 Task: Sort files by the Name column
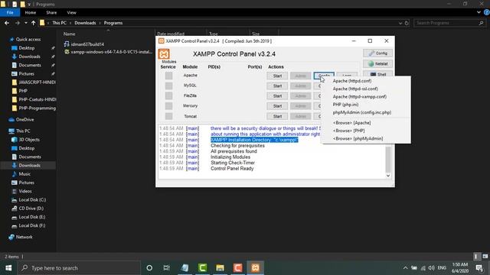click(x=70, y=34)
